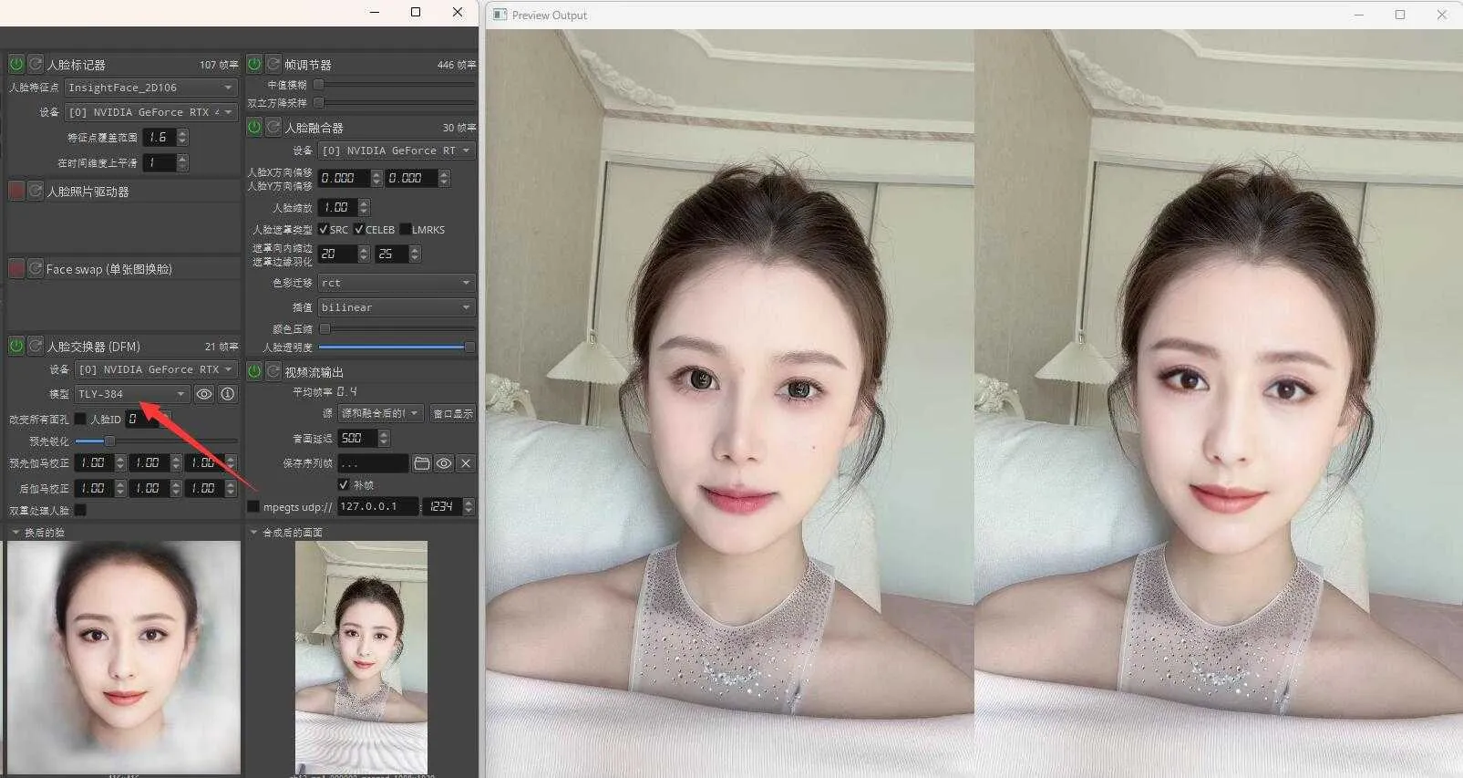Reset 视频流输出 module settings
The image size is (1463, 778).
[x=273, y=371]
